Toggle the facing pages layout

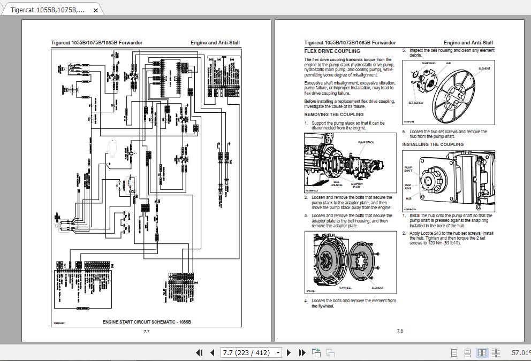[482, 353]
